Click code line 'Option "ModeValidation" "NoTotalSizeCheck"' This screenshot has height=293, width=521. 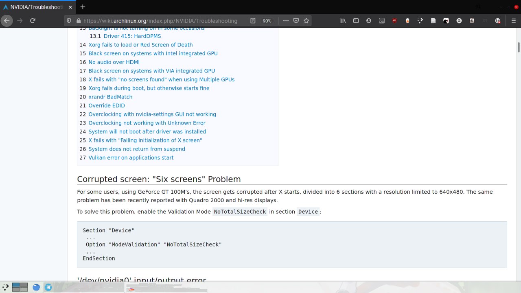(x=154, y=245)
